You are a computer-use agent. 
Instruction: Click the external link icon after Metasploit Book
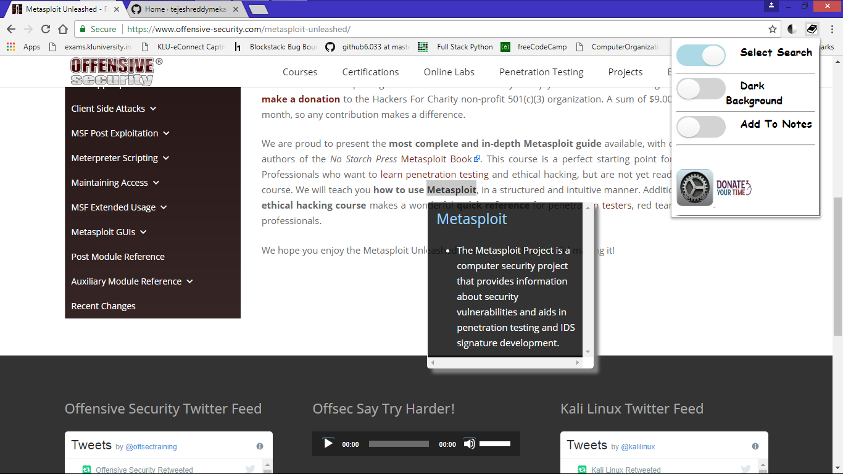(476, 159)
